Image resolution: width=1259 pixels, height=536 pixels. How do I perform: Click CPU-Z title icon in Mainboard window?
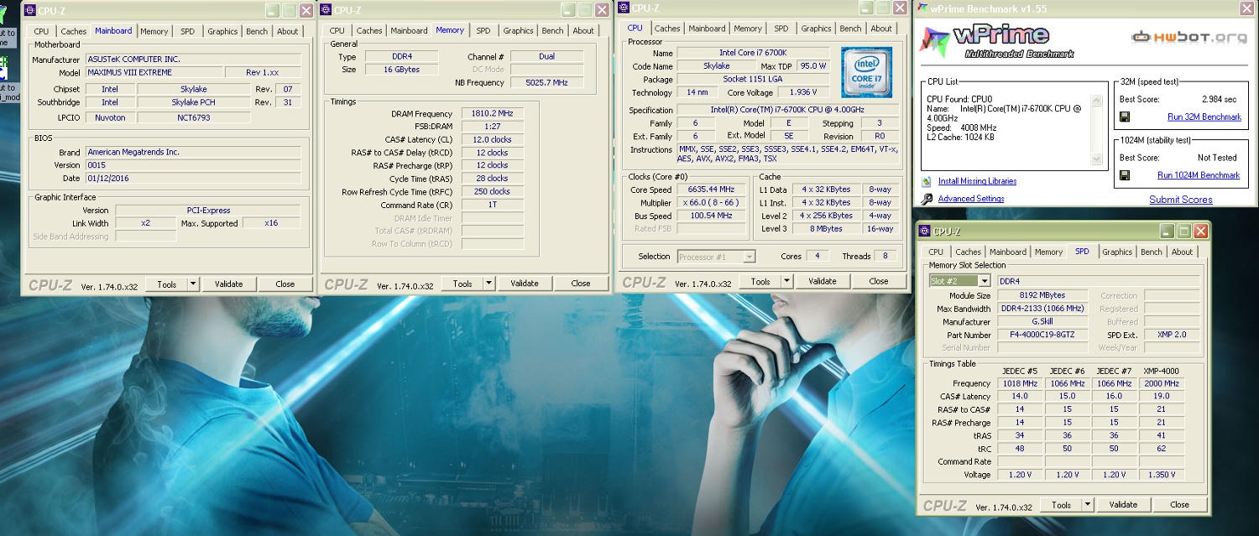pyautogui.click(x=30, y=11)
